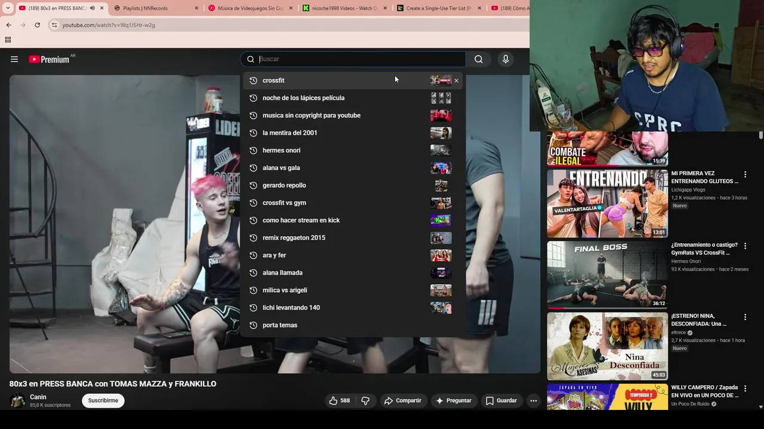The height and width of the screenshot is (429, 764).
Task: Switch to 'Música de Videojuegos Sin Copyright' tab
Action: coord(250,8)
